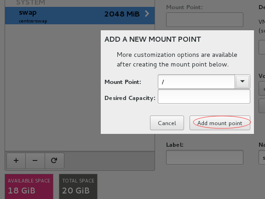Click the greyed Mount Point field behind dialog

(x=205, y=20)
